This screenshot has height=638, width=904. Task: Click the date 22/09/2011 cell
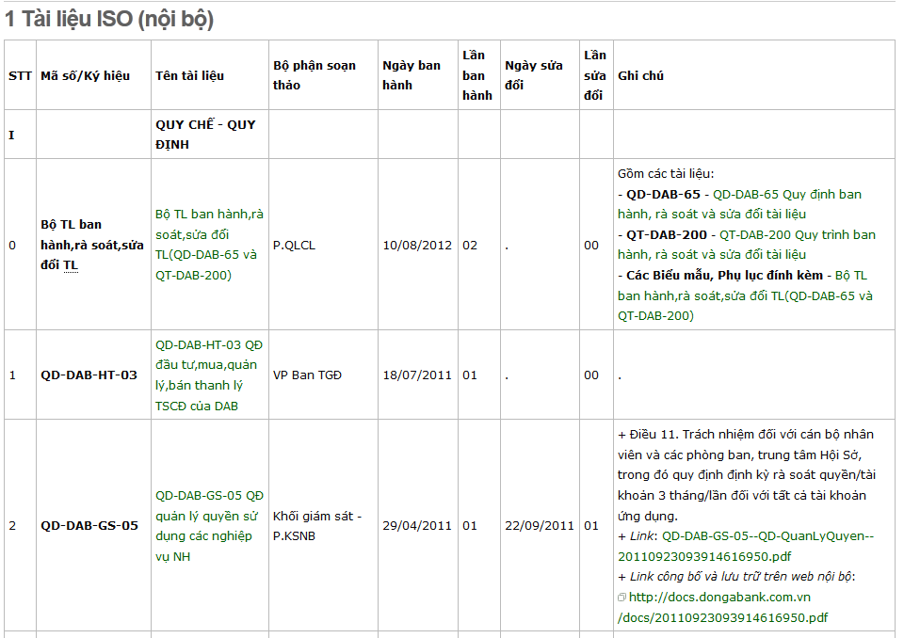point(539,526)
